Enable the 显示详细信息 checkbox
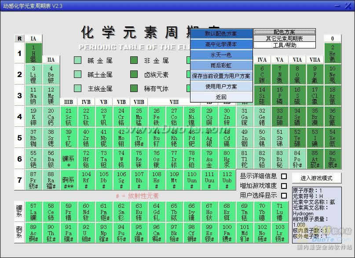The height and width of the screenshot is (258, 355). coord(284,176)
